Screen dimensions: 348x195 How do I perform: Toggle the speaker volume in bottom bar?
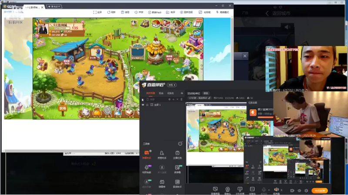(276, 190)
